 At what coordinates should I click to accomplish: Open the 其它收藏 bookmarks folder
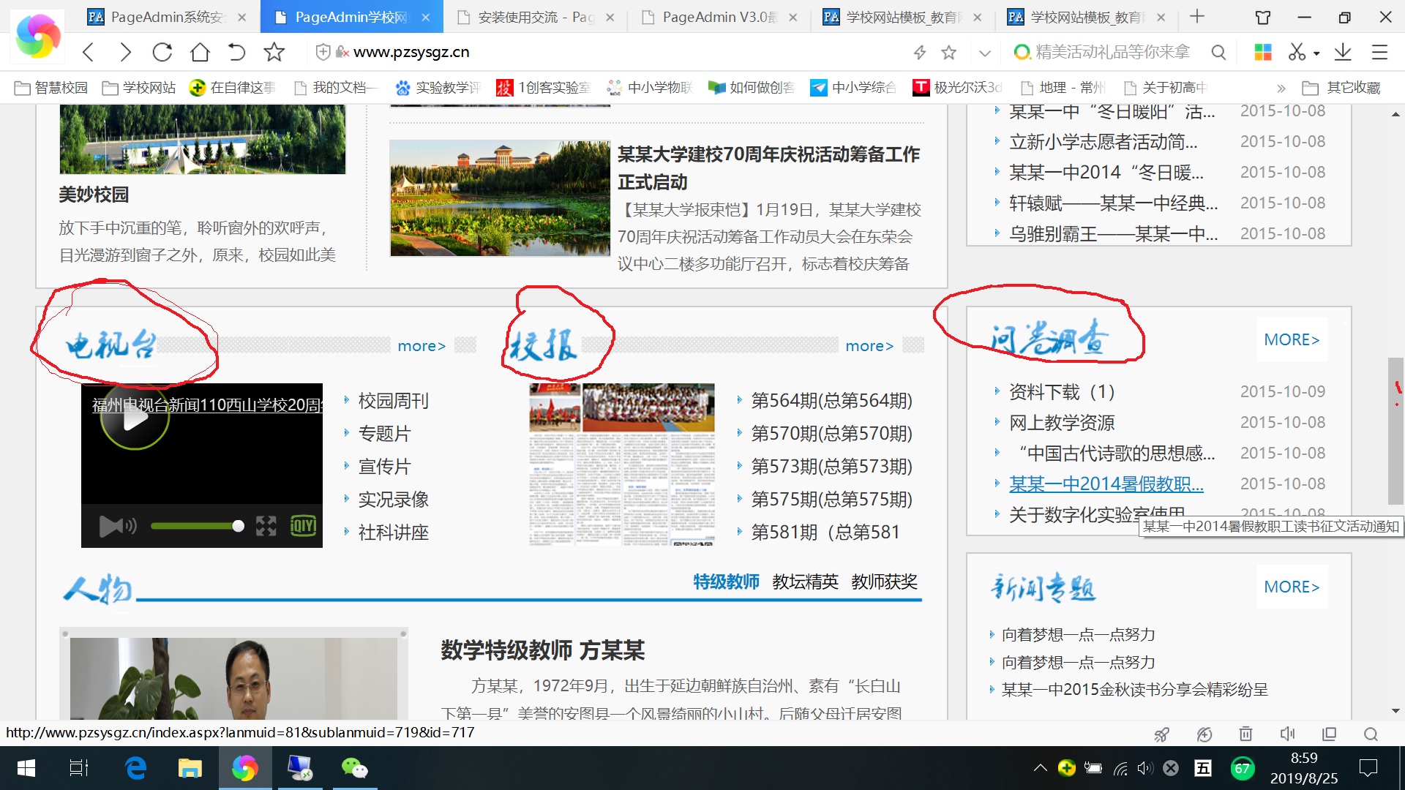tap(1342, 88)
